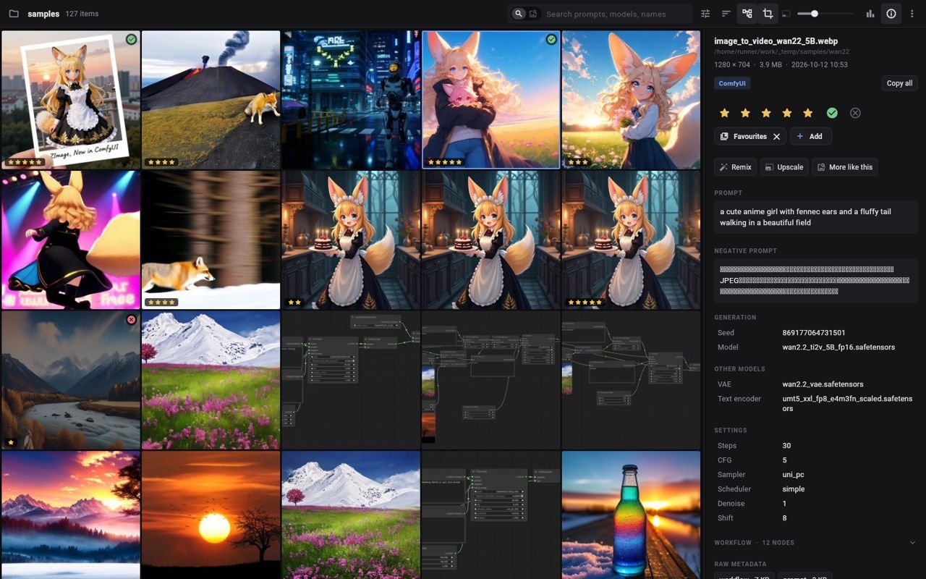Select the sampler value uni_pc
Screen dimensions: 926x579
[x=793, y=475]
